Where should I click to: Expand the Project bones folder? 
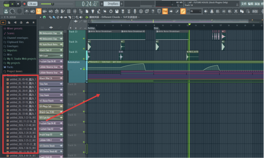tap(13, 71)
